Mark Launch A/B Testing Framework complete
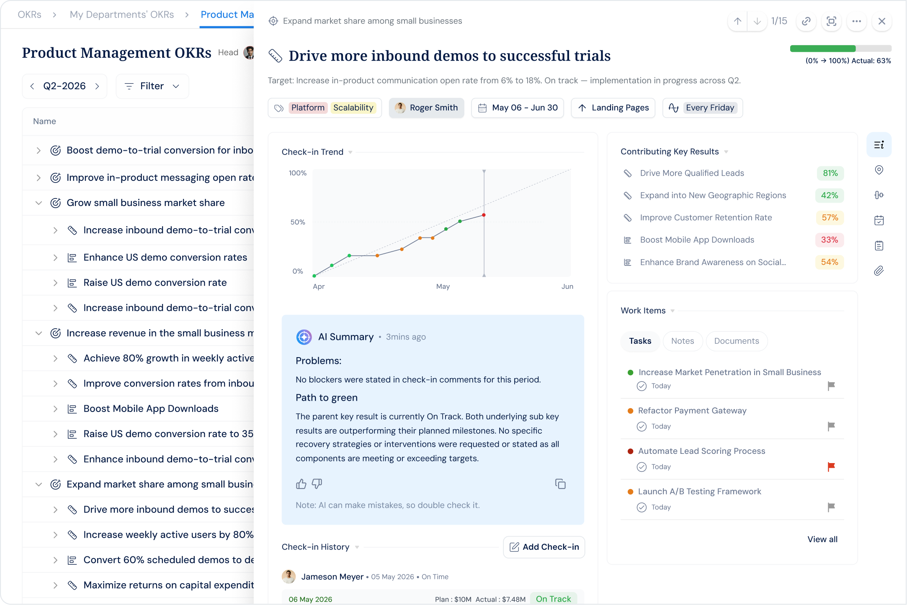This screenshot has height=605, width=907. pos(642,507)
